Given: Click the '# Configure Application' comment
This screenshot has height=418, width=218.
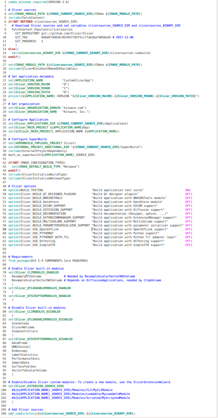Looking at the screenshot, I should point(28,120).
